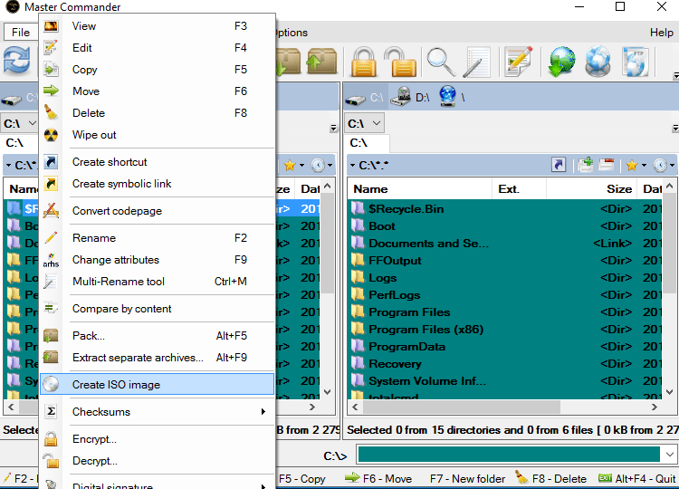The width and height of the screenshot is (679, 489).
Task: Choose Rename F2 menu entry
Action: (157, 238)
